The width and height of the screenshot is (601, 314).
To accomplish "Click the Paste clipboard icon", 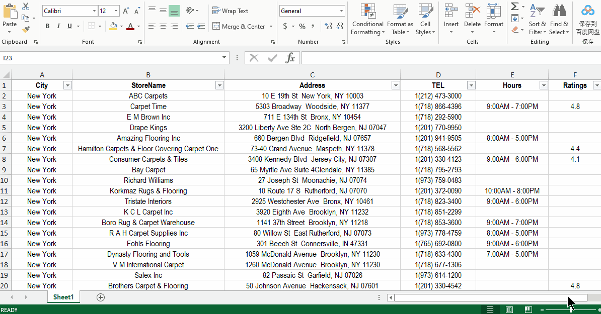I will click(10, 12).
